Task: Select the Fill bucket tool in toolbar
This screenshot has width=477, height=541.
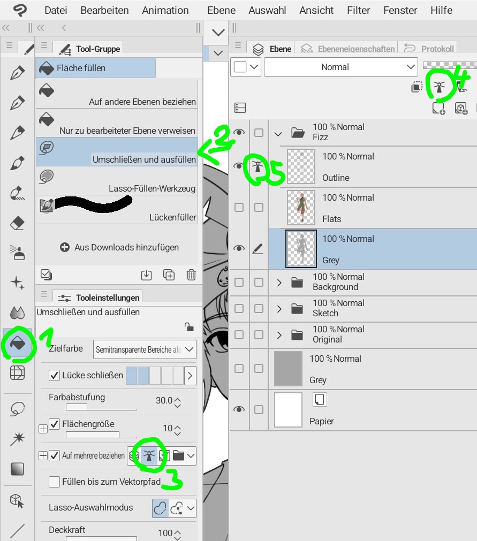Action: coord(17,343)
